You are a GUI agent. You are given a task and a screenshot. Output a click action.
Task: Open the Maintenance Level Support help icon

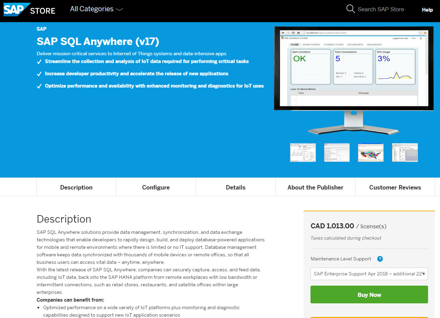pyautogui.click(x=380, y=259)
